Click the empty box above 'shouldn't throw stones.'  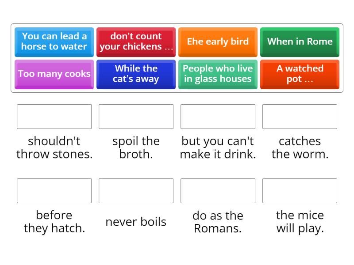click(x=54, y=117)
